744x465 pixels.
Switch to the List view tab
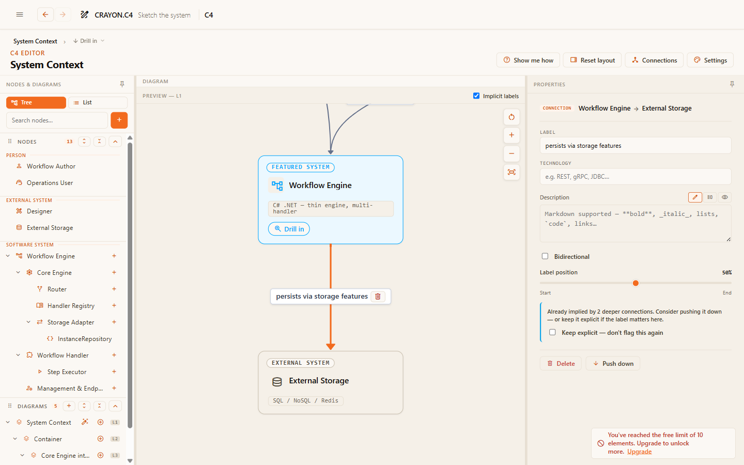tap(98, 102)
